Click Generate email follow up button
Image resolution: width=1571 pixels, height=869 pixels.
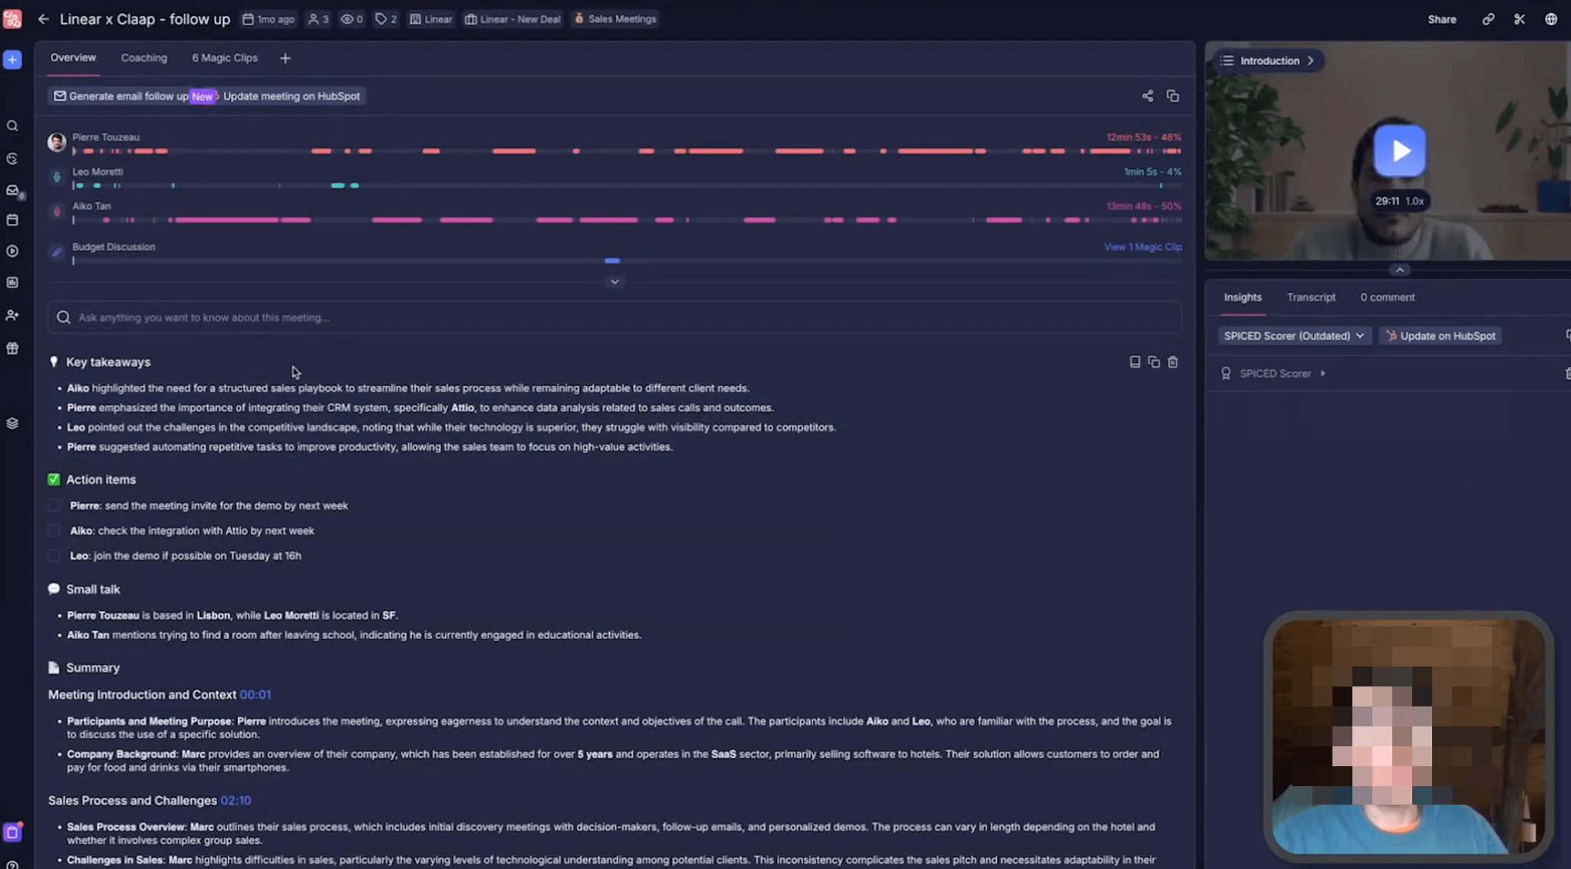(x=120, y=96)
